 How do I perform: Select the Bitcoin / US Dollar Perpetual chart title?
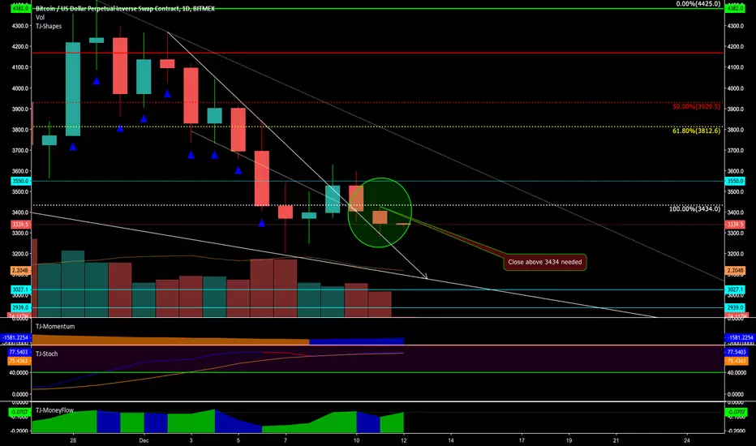(125, 9)
